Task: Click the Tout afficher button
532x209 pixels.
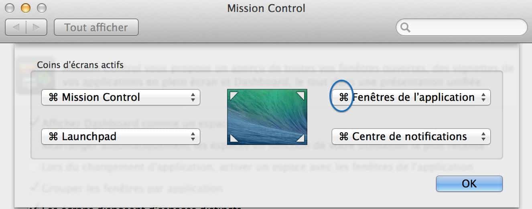Action: pos(96,28)
